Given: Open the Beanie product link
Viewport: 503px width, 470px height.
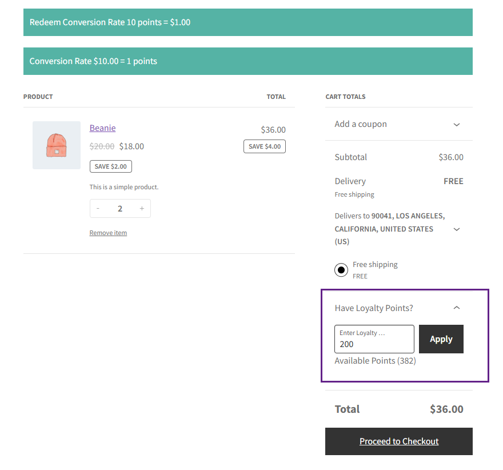Looking at the screenshot, I should pos(102,128).
